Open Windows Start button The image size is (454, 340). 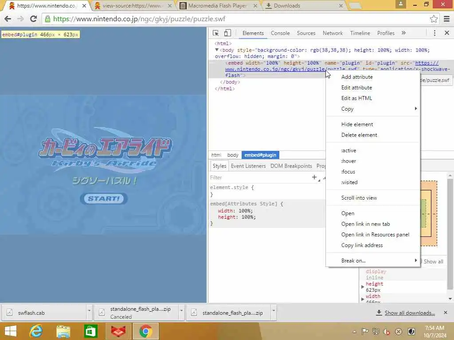click(x=11, y=331)
